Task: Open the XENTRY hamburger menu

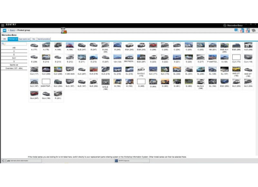Action: (x=3, y=25)
